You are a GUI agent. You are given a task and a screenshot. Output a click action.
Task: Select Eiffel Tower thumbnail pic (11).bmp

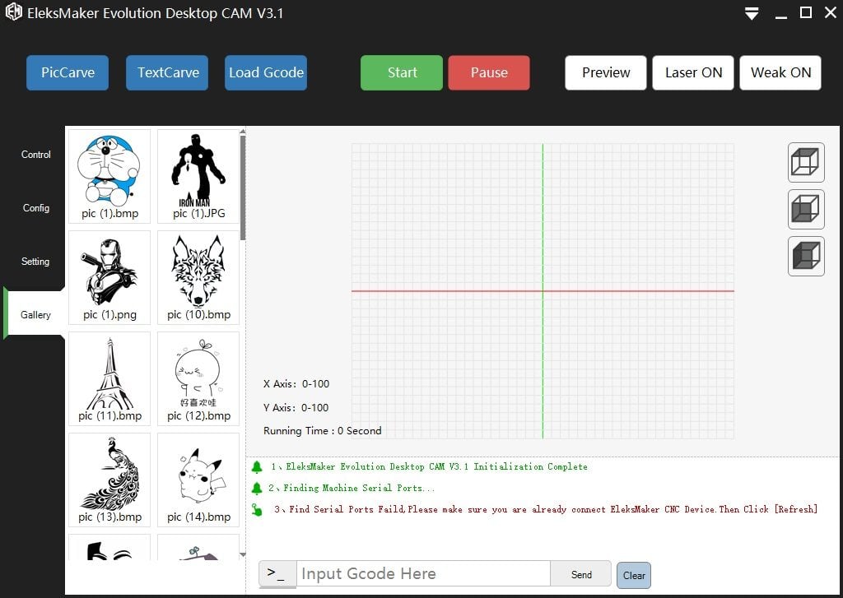click(x=109, y=378)
